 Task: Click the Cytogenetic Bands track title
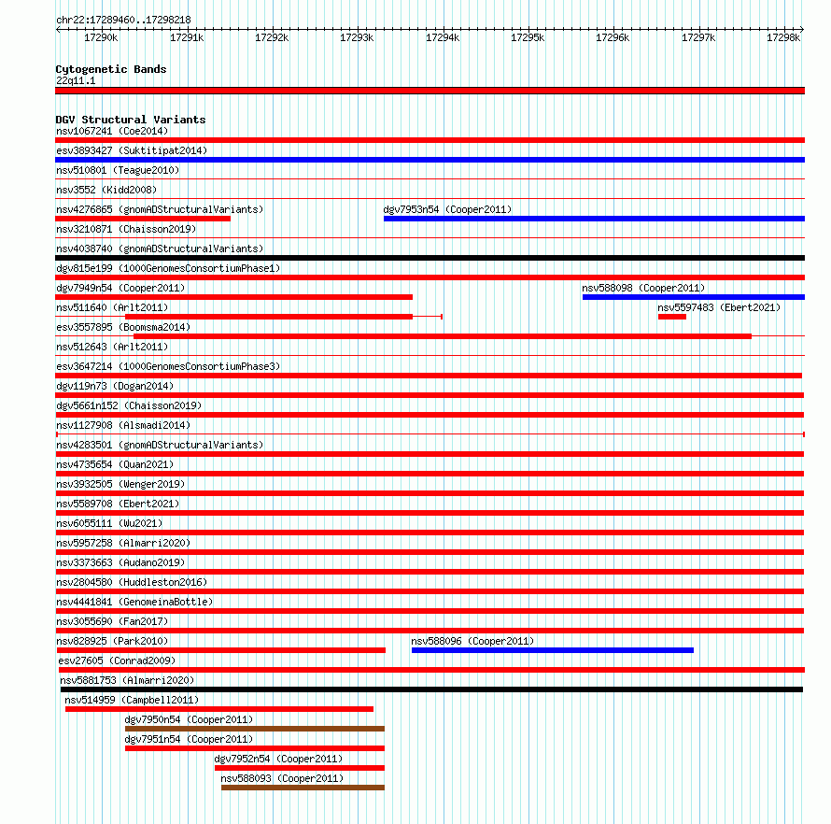pos(111,69)
